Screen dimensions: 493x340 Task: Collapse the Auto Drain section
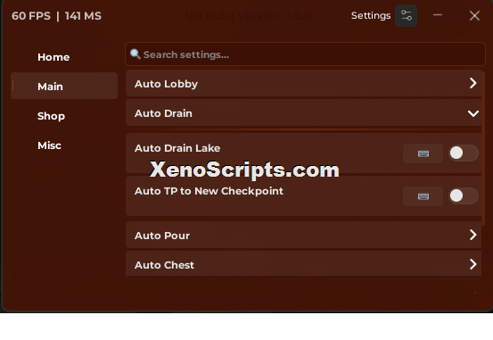pyautogui.click(x=304, y=113)
